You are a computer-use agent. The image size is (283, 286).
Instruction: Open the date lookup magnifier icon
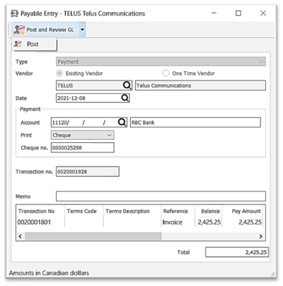point(125,98)
